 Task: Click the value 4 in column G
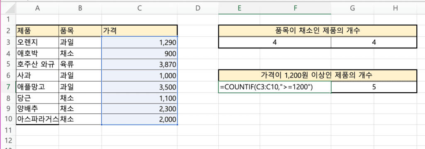[374, 42]
